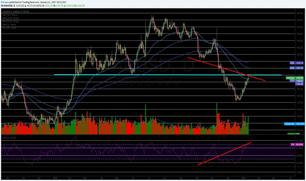306x181 pixels.
Task: Click the EMA 1221.10 price label
Action: click(296, 68)
